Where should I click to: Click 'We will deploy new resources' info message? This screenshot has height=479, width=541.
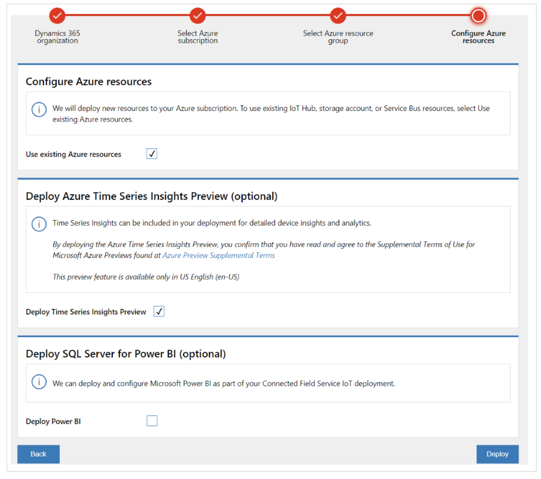[271, 114]
